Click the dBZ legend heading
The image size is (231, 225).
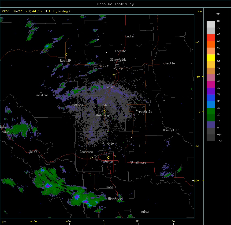click(x=217, y=14)
